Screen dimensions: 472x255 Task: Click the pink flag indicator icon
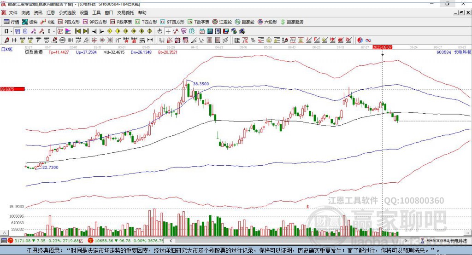pos(68,31)
